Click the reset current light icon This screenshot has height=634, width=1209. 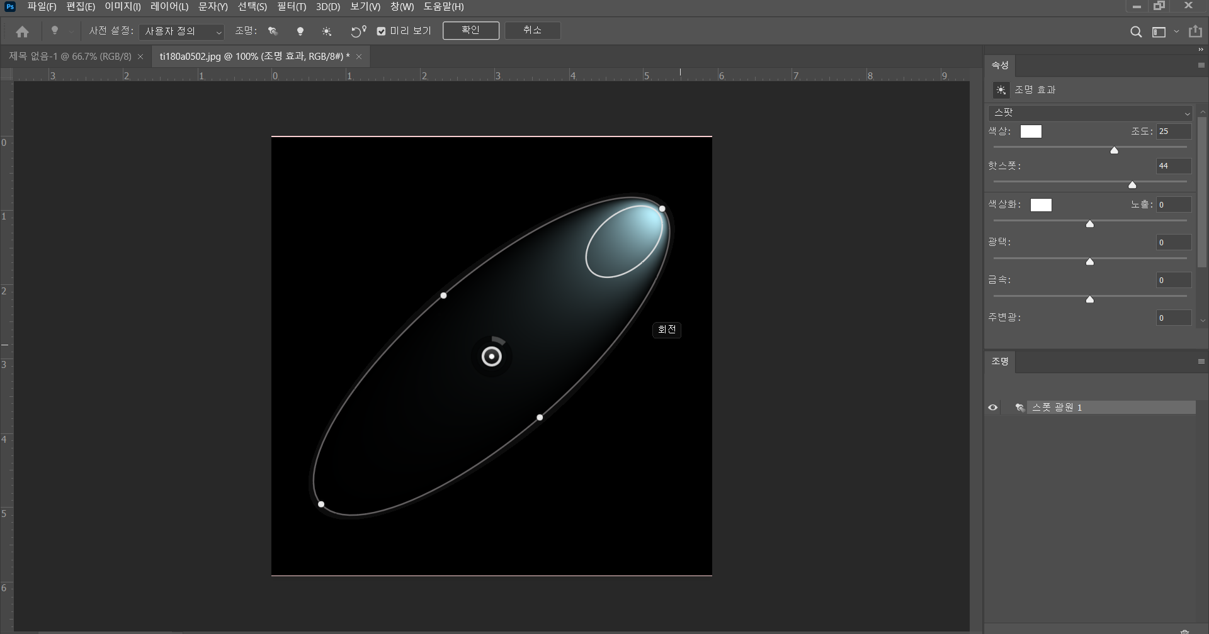(358, 31)
